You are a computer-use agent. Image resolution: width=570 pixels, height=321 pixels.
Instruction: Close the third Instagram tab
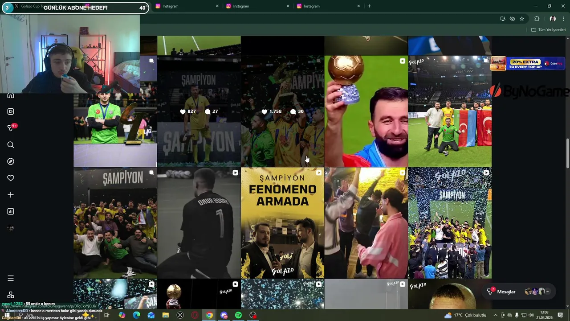click(x=288, y=6)
